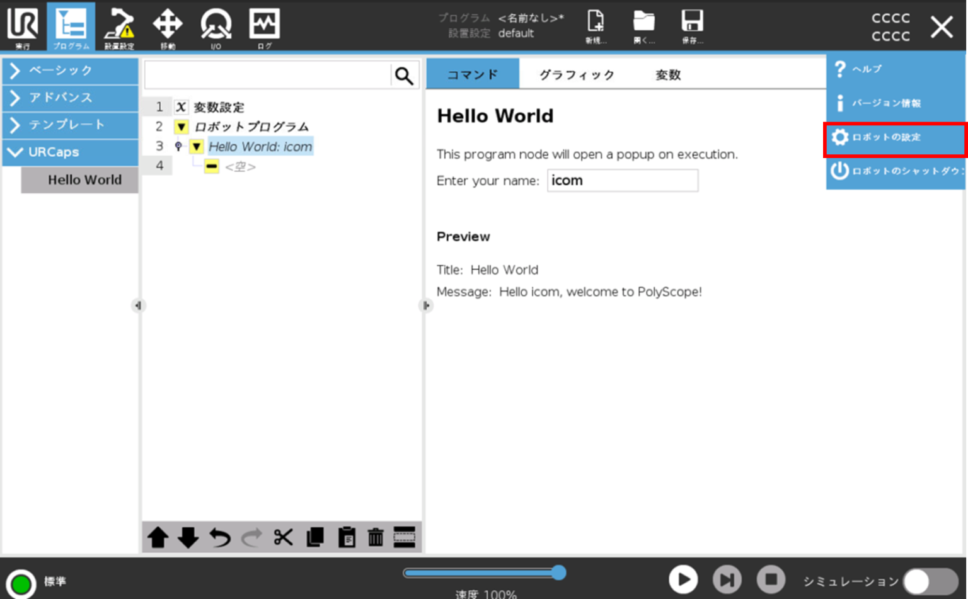The image size is (968, 599).
Task: Open the 実行 (Run) screen
Action: point(23,26)
